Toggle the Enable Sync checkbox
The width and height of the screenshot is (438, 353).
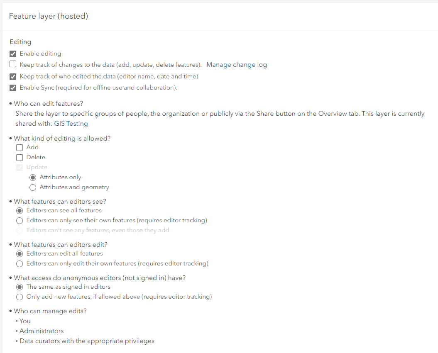tap(13, 88)
